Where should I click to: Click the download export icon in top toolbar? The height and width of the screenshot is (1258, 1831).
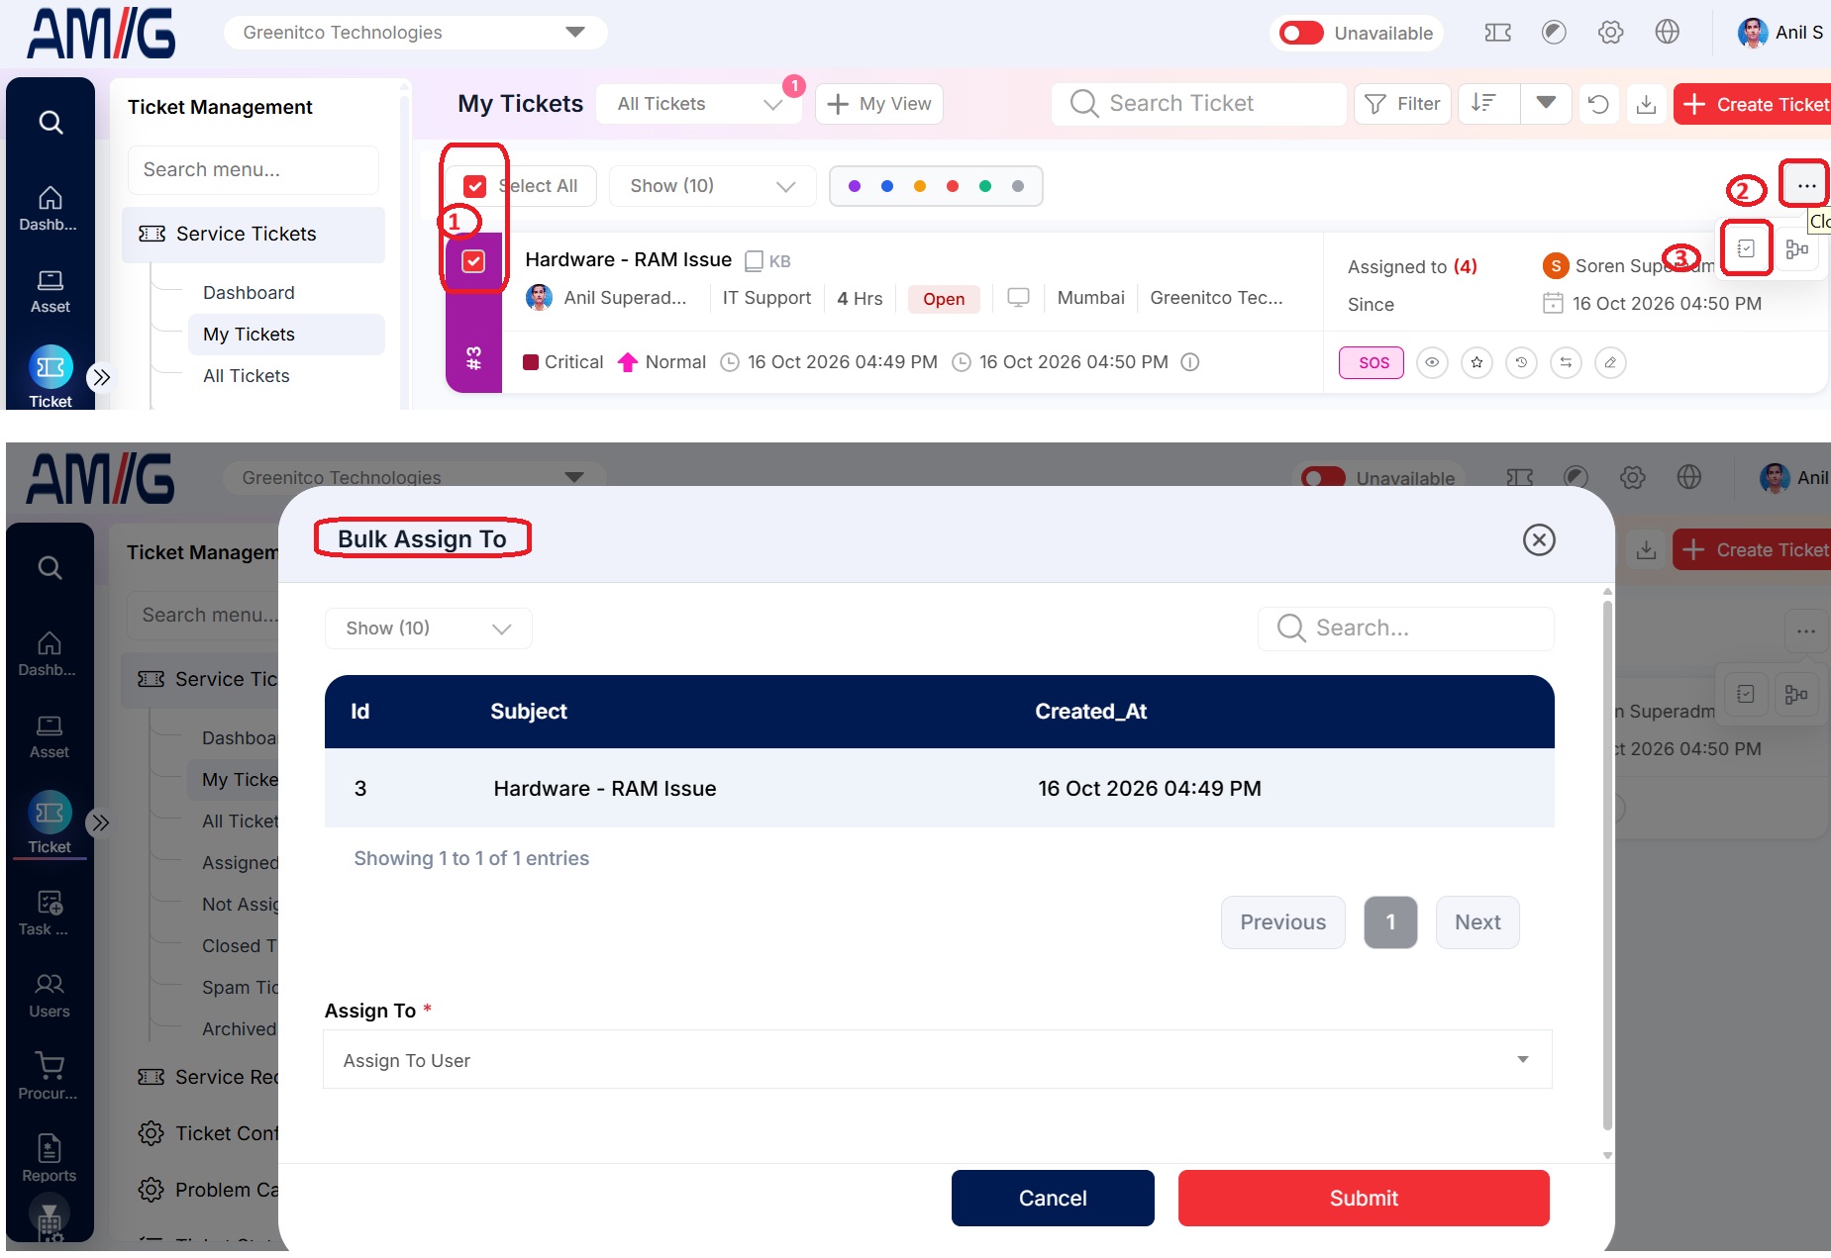tap(1646, 104)
